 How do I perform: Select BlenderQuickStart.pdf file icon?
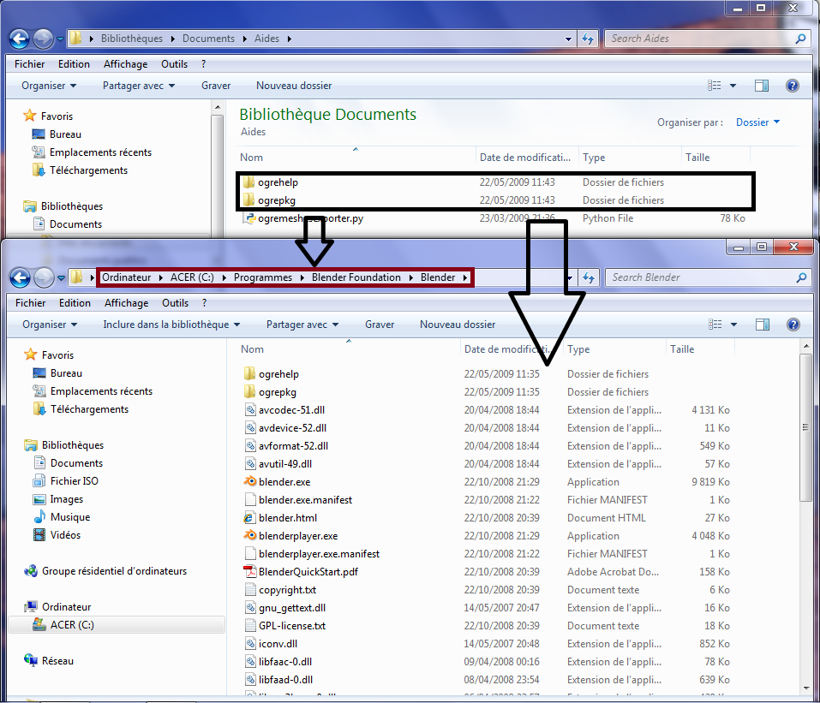250,571
